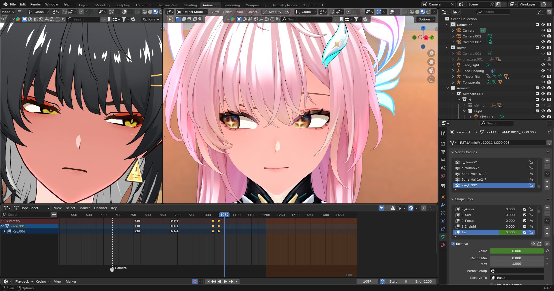Disable the E_Anger shape key checkbox
Viewport: 554px width, 291px height.
(525, 209)
